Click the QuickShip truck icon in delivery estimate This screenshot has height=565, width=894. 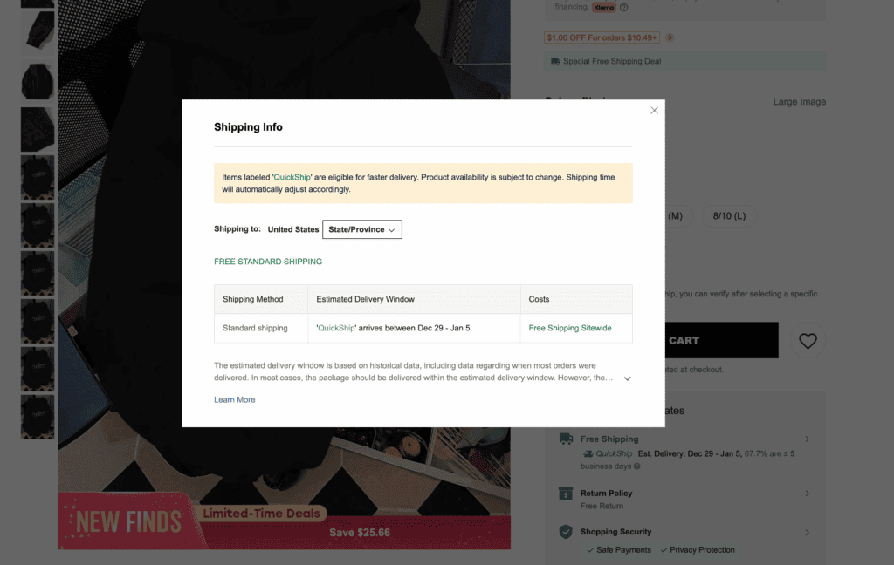[x=588, y=453]
